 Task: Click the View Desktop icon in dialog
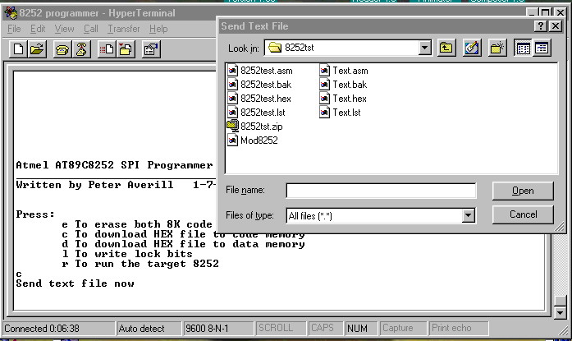(471, 48)
